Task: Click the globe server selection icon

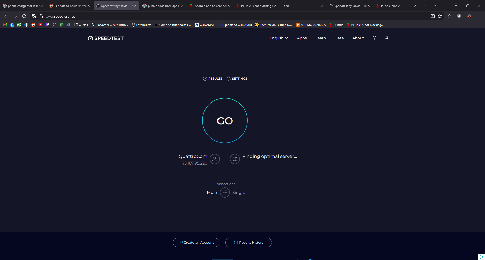Action: point(235,159)
